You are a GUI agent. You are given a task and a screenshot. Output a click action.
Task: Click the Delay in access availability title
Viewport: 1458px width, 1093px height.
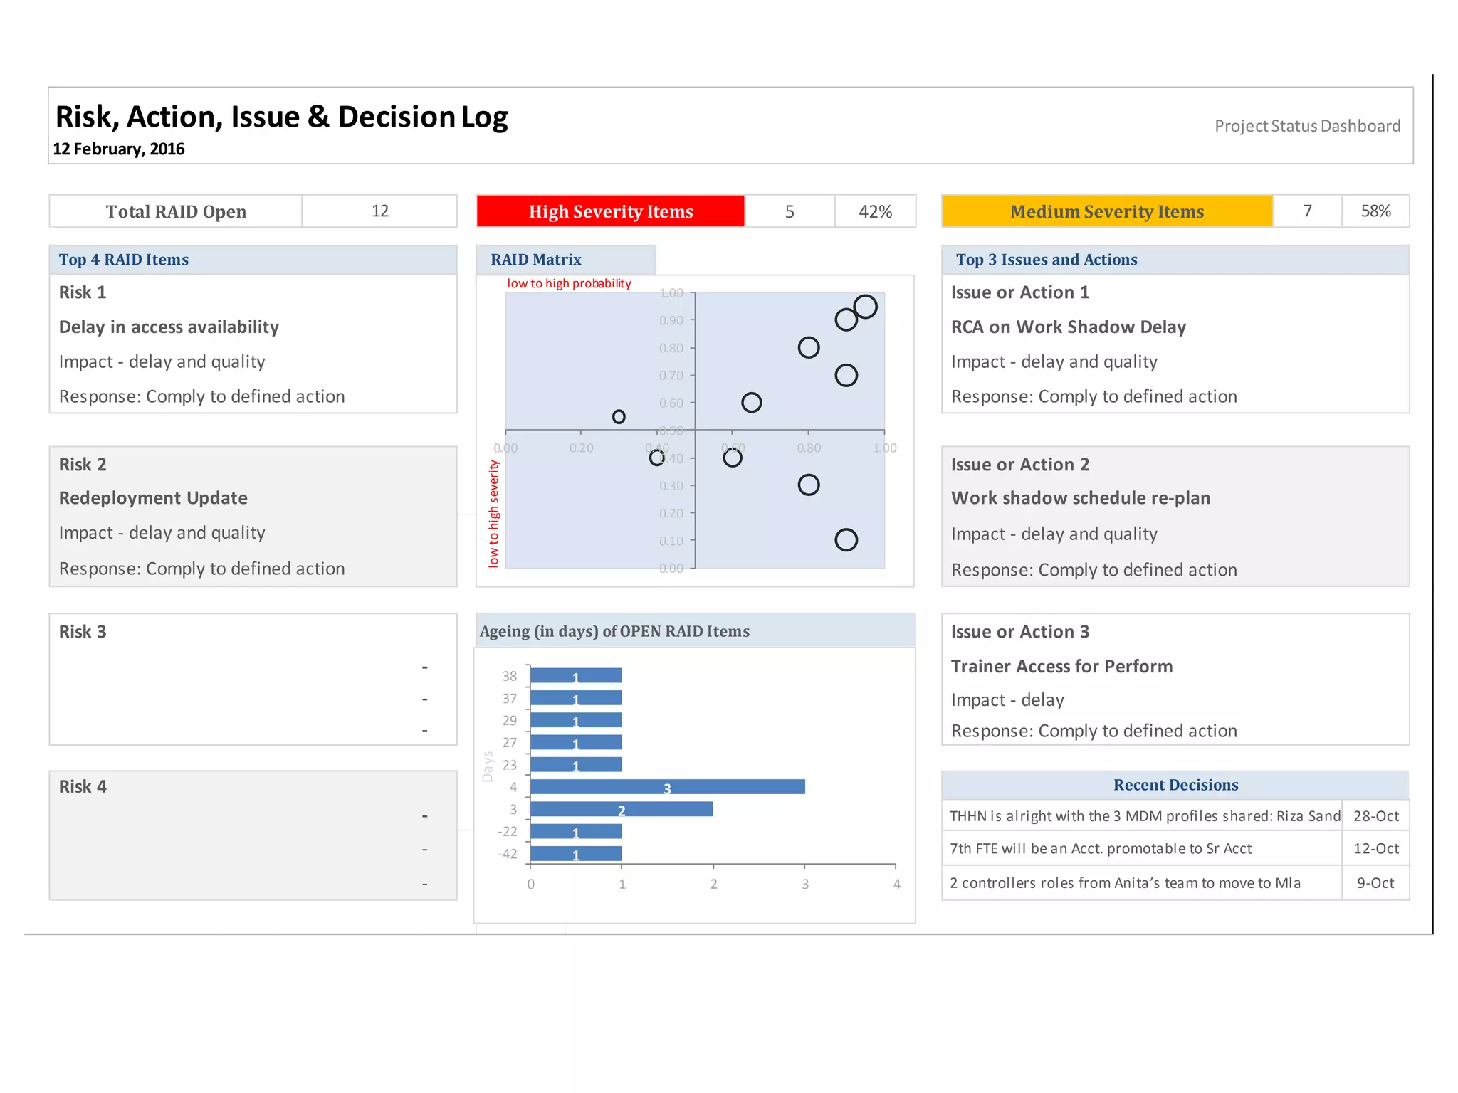(169, 327)
